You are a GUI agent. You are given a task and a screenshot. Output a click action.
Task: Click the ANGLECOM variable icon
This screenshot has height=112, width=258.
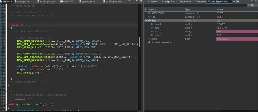[x=149, y=13]
